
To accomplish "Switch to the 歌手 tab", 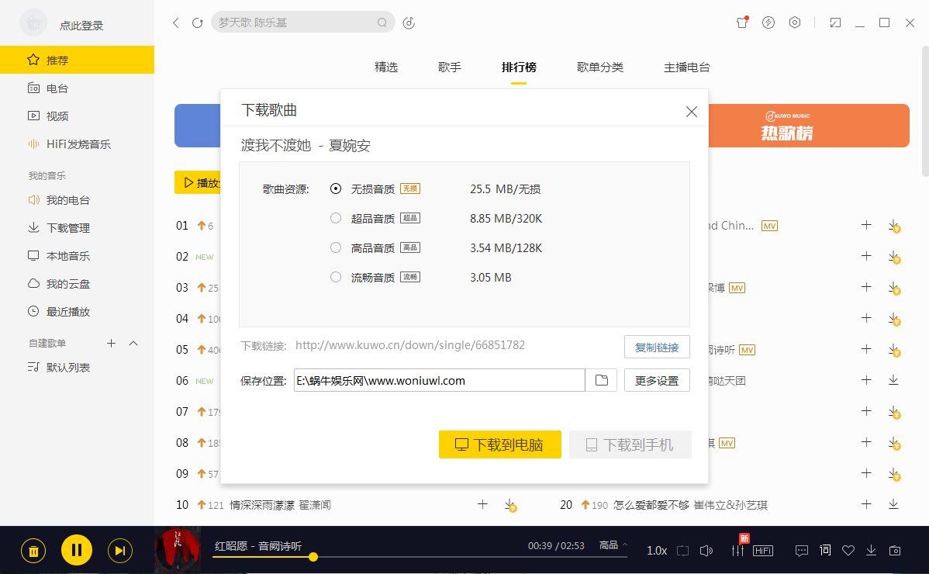I will point(449,67).
